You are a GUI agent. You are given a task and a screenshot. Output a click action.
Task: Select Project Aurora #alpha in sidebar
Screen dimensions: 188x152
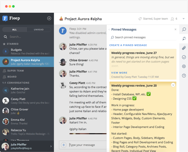tap(27, 62)
